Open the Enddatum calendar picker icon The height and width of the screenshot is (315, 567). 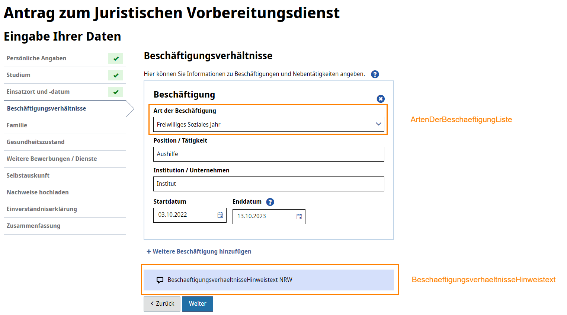point(299,216)
